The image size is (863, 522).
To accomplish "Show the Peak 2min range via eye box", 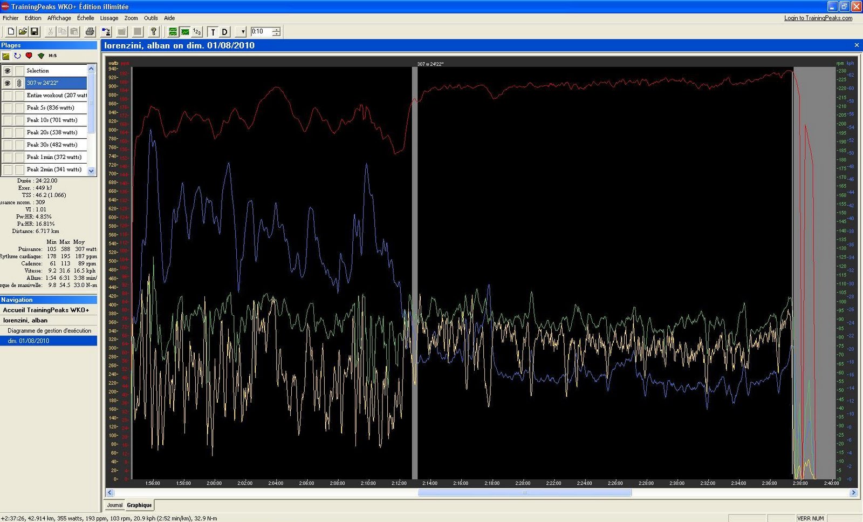I will pyautogui.click(x=8, y=170).
